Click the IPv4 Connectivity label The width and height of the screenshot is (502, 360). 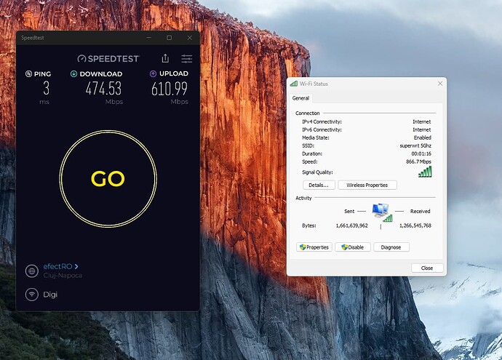pos(322,121)
